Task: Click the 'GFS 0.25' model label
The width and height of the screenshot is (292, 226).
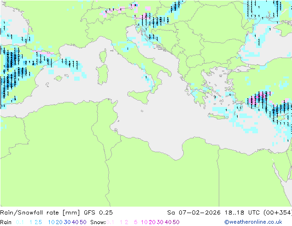Action: point(98,213)
